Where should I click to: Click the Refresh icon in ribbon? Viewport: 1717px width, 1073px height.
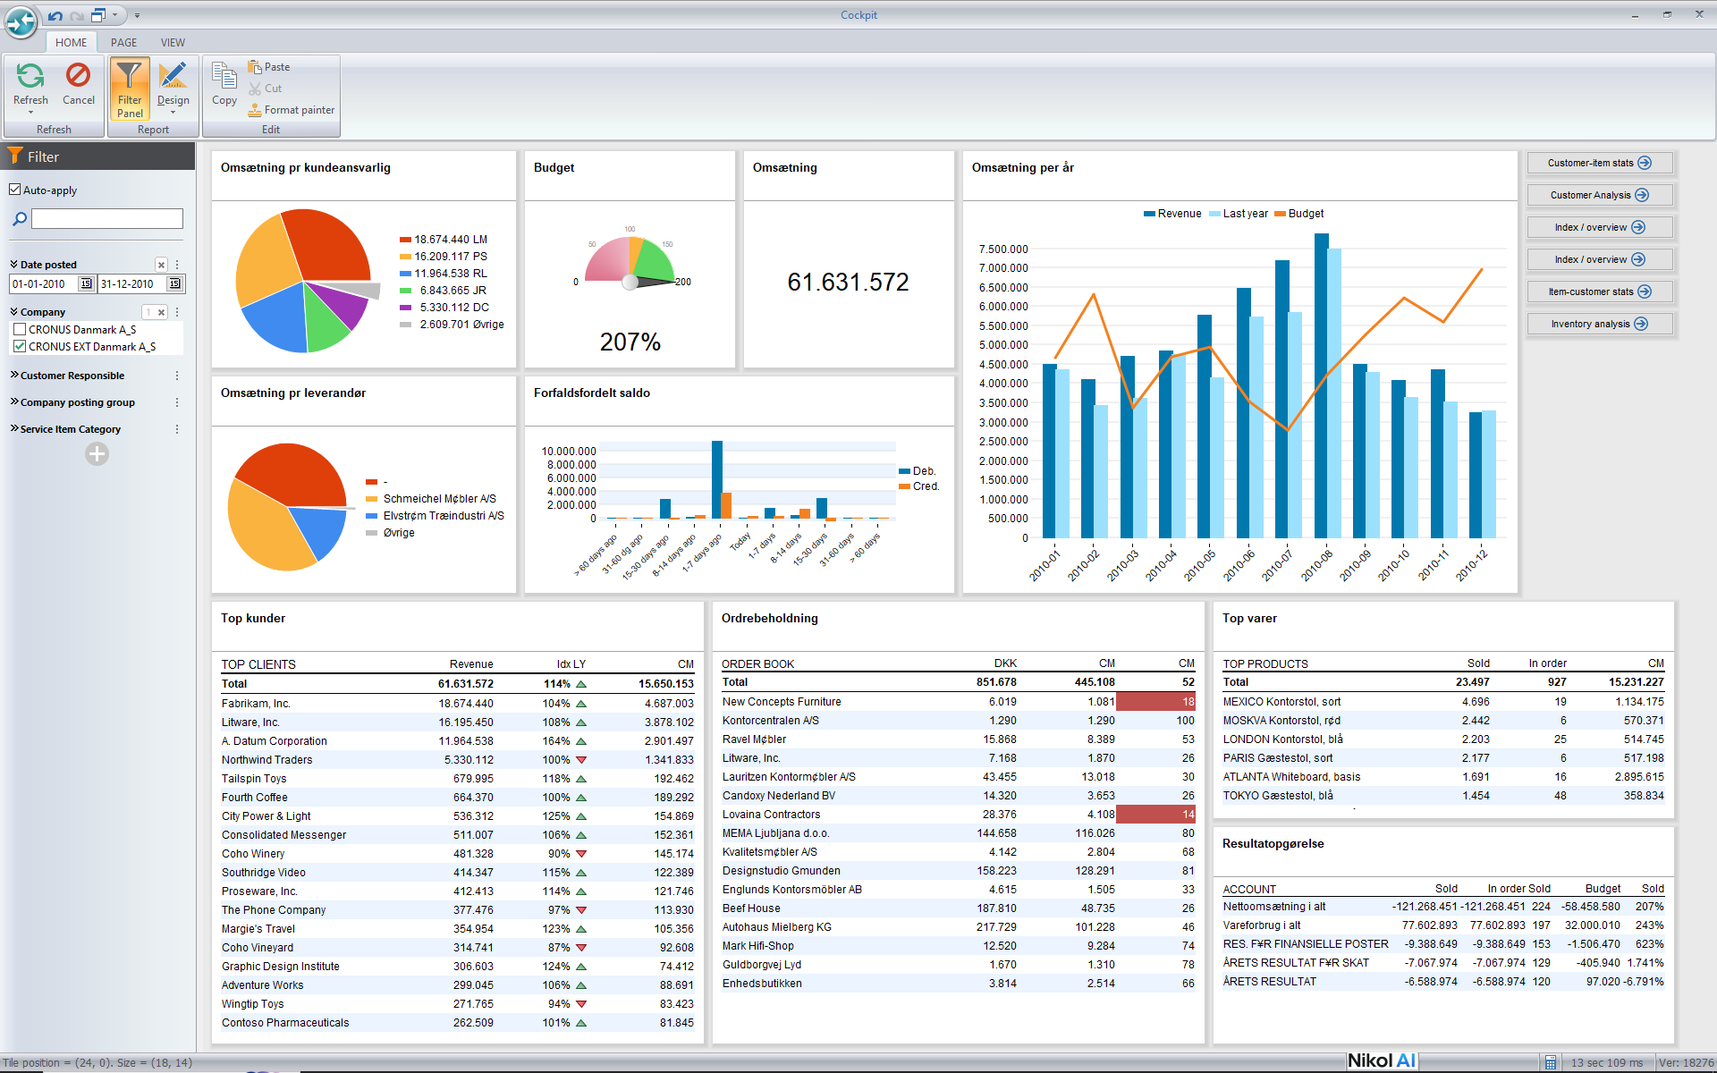click(x=30, y=76)
